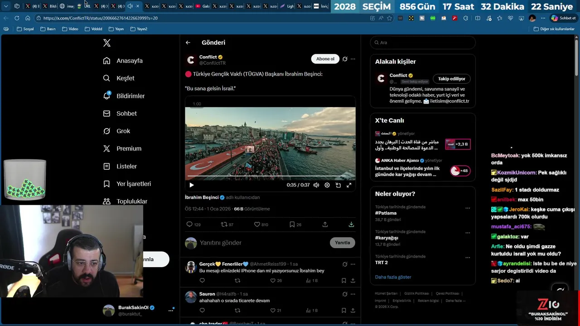580x326 pixels.
Task: Open BurakSakinOl account menu dots
Action: coord(171,310)
